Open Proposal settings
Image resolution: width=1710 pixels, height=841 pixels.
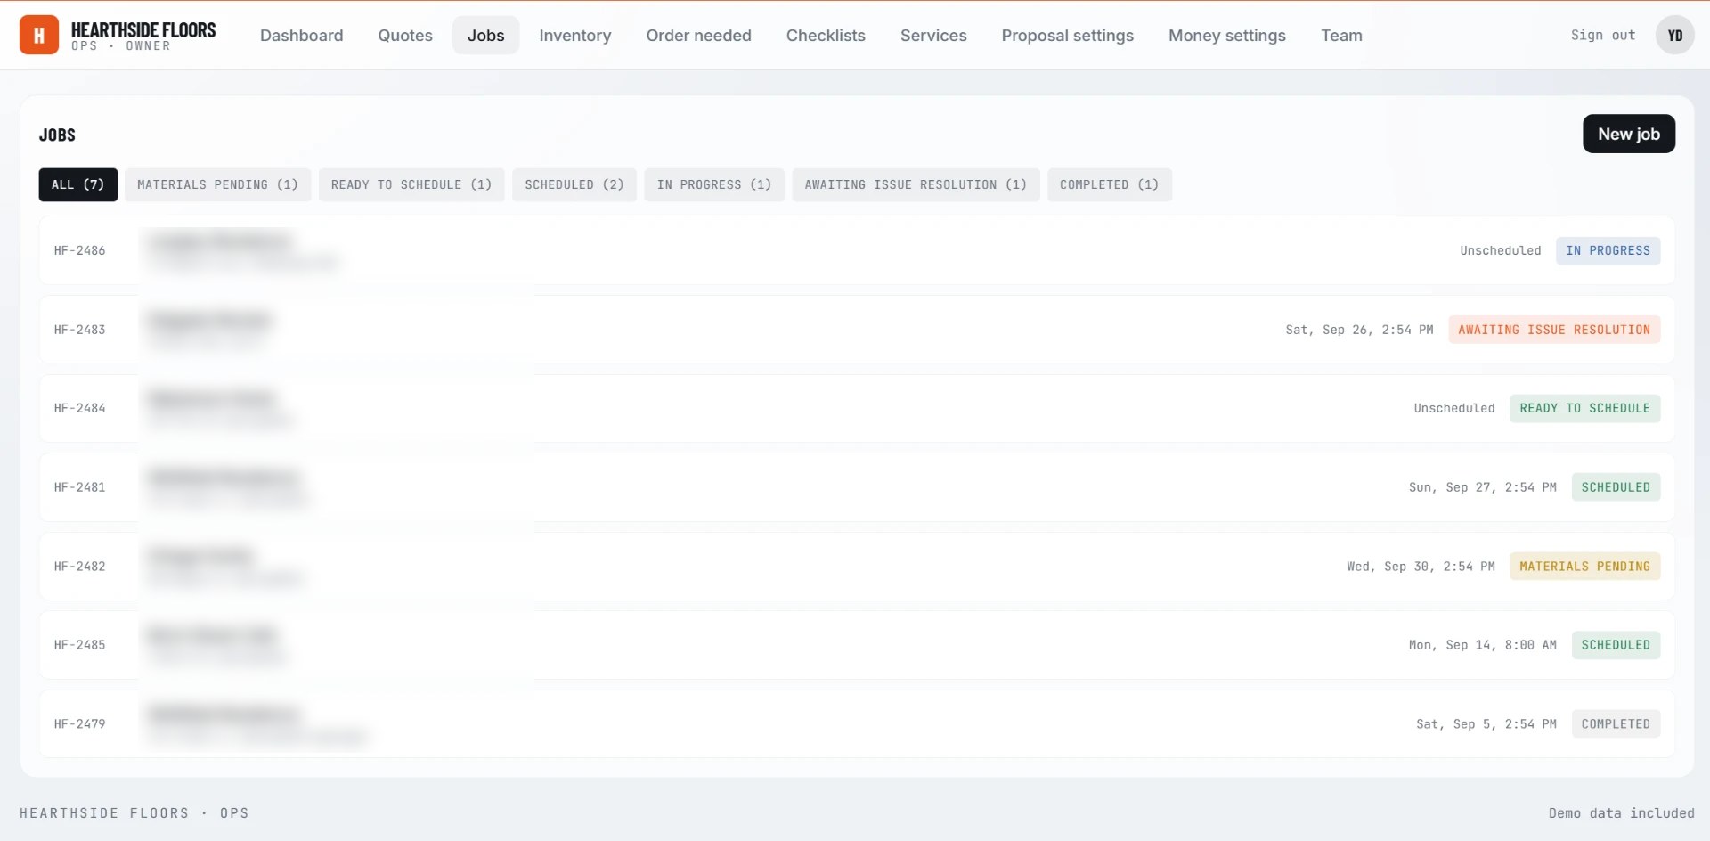pos(1067,36)
